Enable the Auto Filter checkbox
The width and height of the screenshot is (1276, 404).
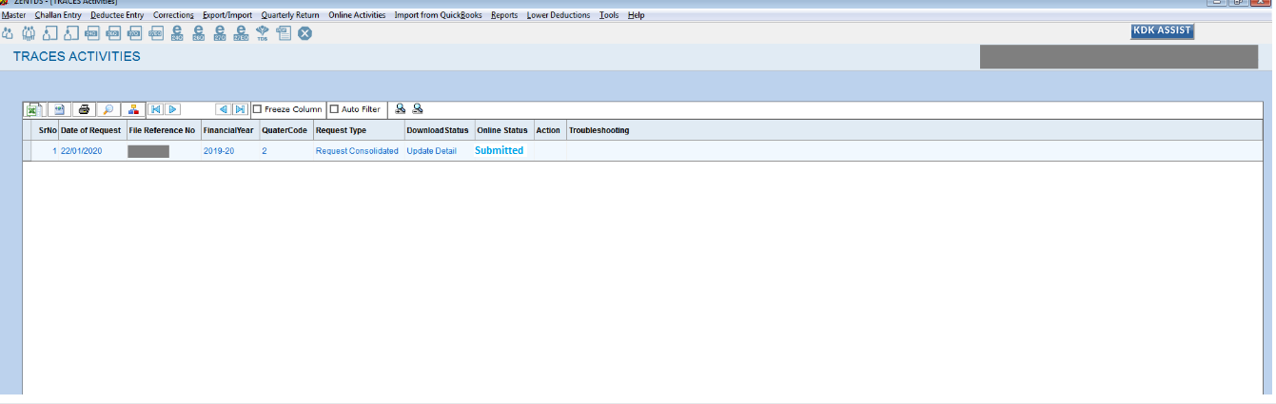point(334,109)
